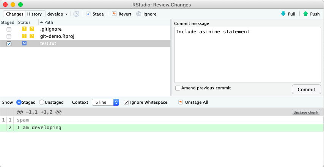324x167 pixels.
Task: Click the first yellow question icon for git-demo.Rproj
Action: [x=24, y=36]
